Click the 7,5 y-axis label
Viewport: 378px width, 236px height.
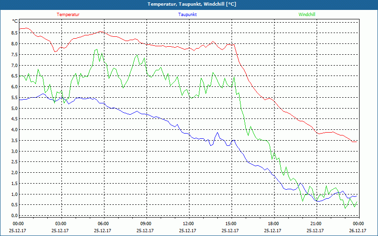pyautogui.click(x=15, y=54)
